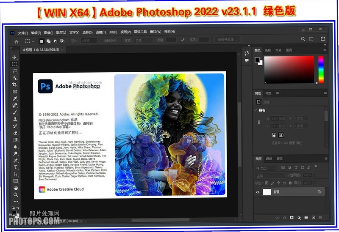Toggle the 消除锯齿 anti-alias checkbox
Viewport: 339px width, 232px height.
coord(101,41)
